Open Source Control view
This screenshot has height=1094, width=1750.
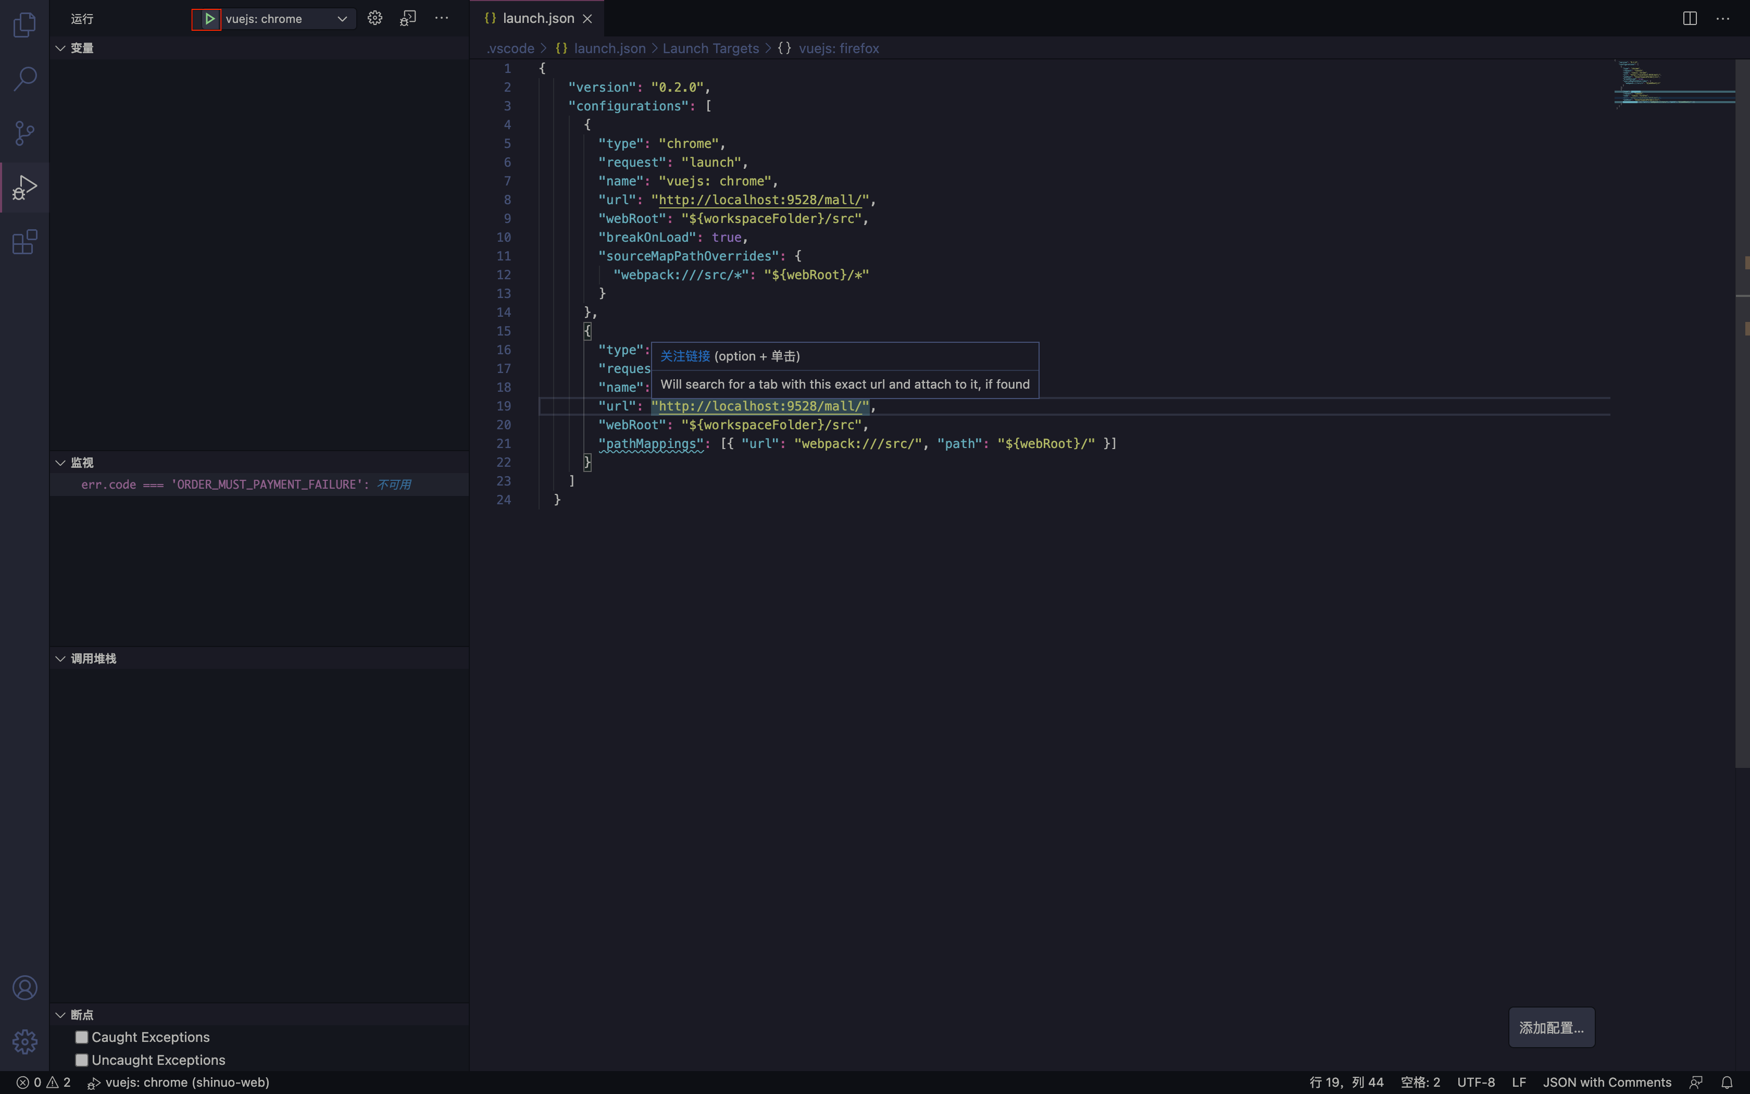(24, 132)
